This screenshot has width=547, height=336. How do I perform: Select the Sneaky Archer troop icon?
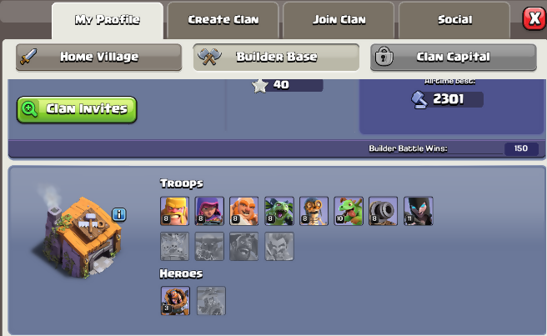(209, 211)
